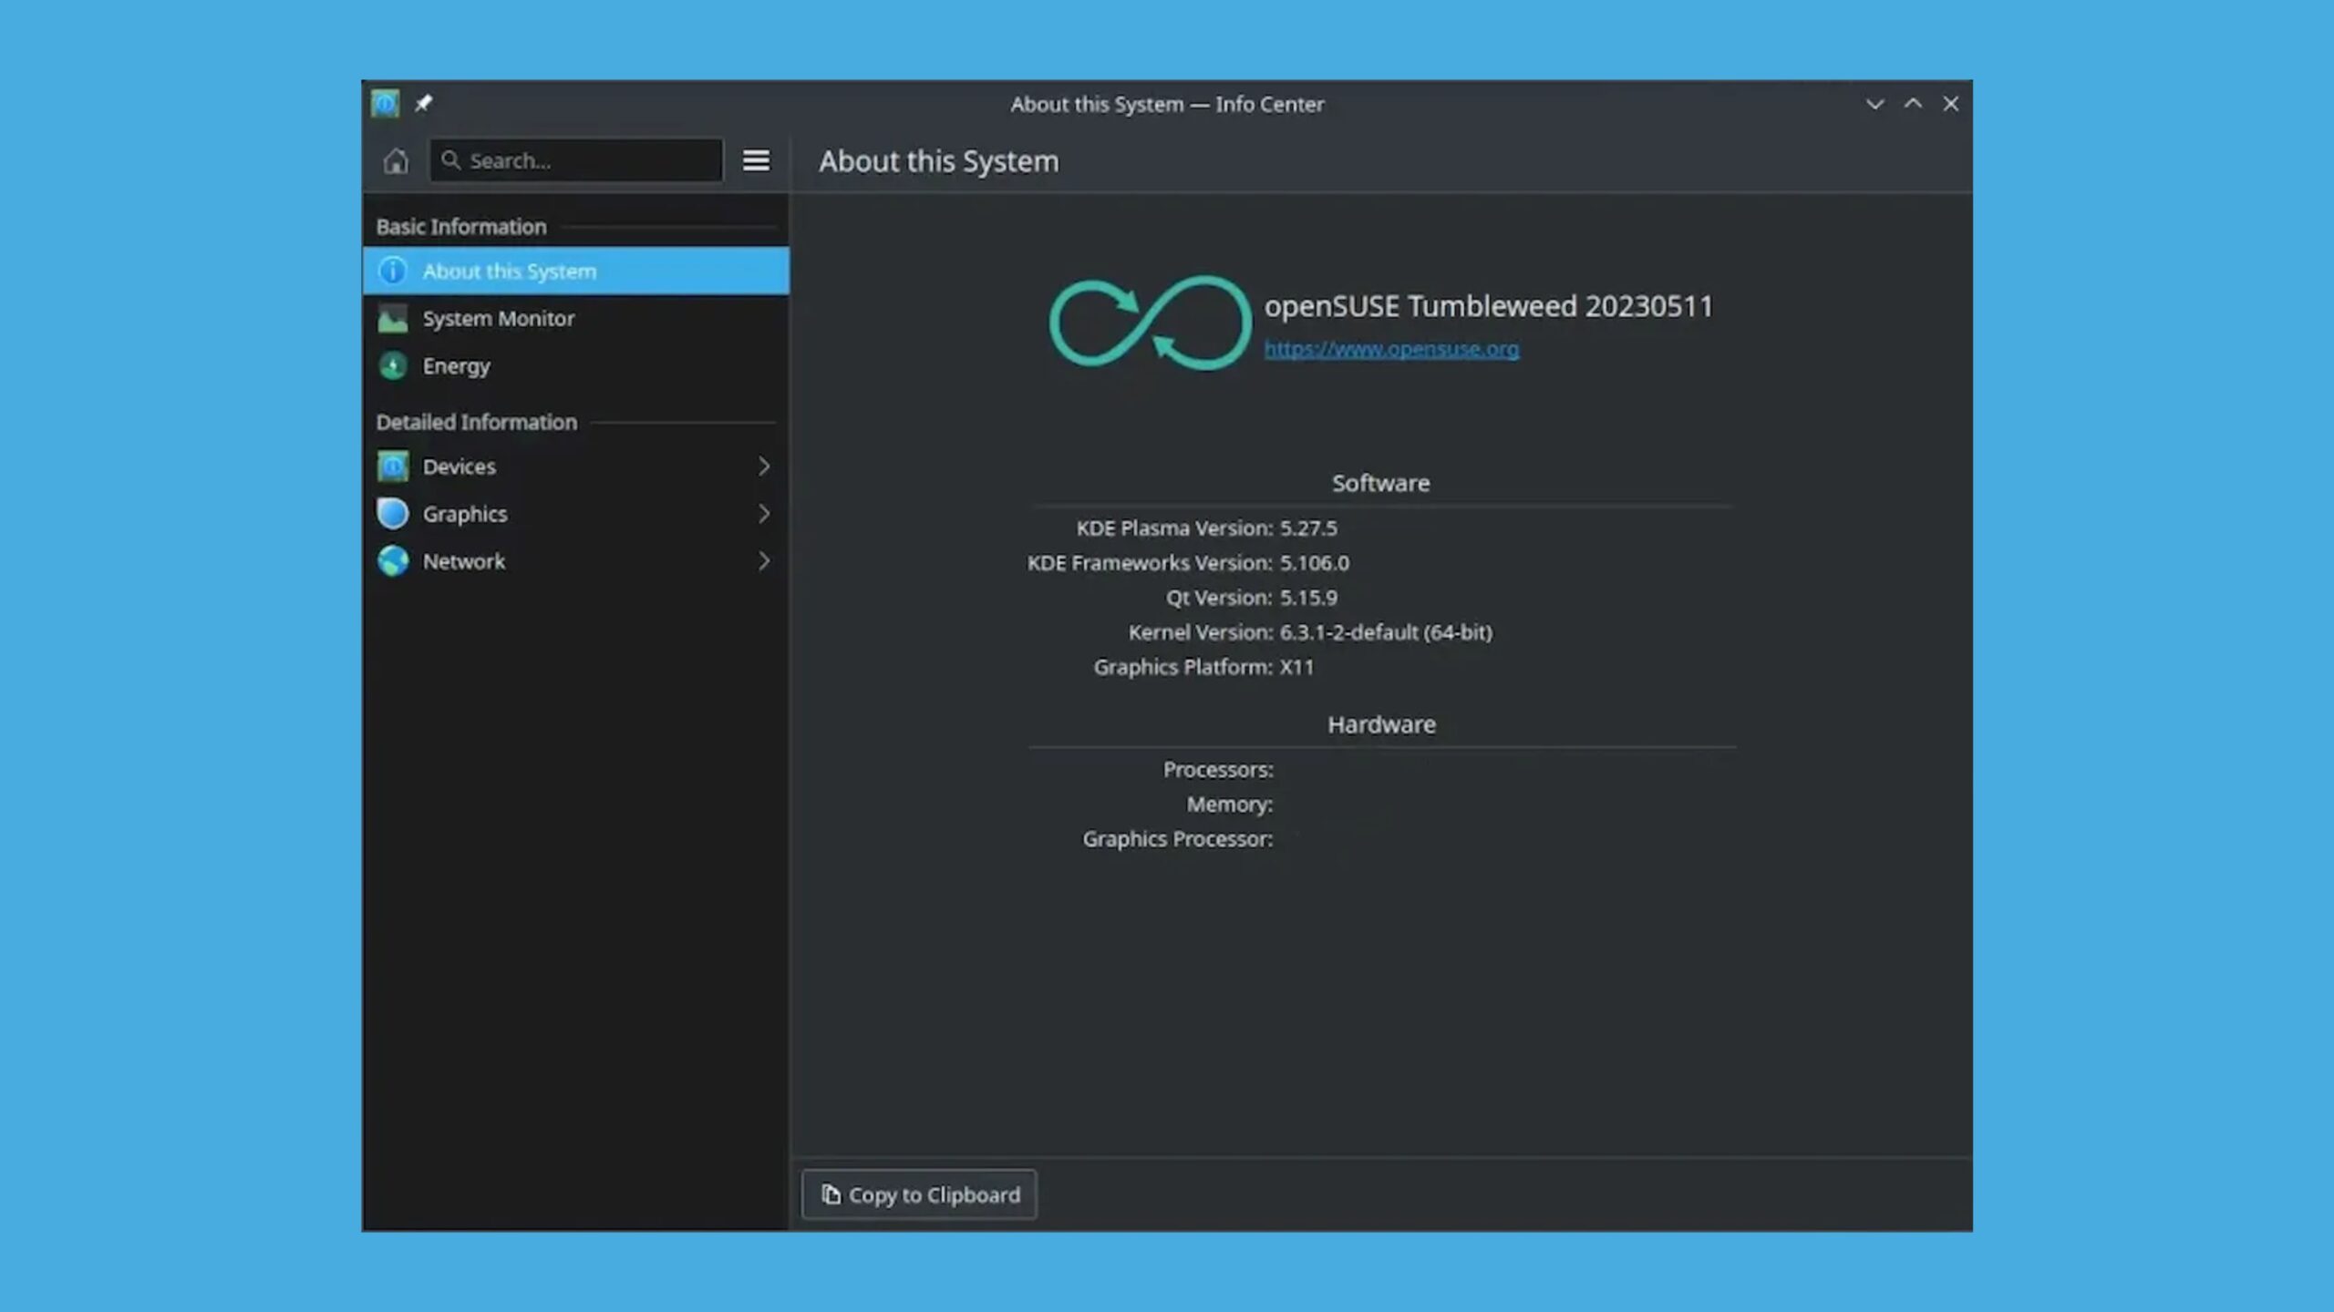
Task: Click the System Monitor chart icon
Action: pos(393,318)
